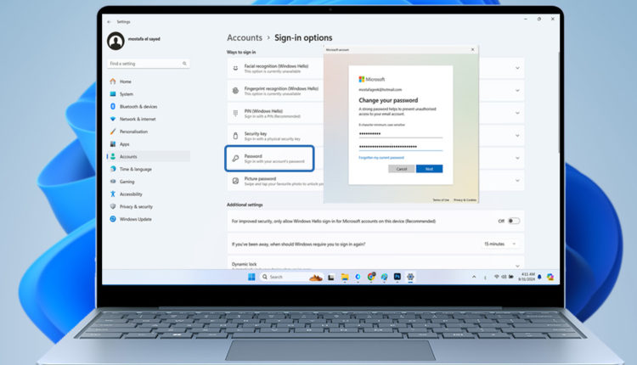
Task: Click Next in Change your password dialog
Action: click(429, 169)
